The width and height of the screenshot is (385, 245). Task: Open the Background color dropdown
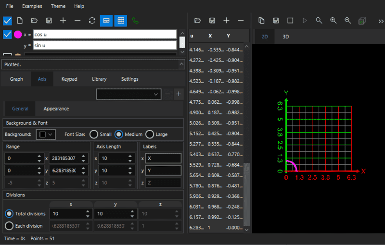coord(47,135)
